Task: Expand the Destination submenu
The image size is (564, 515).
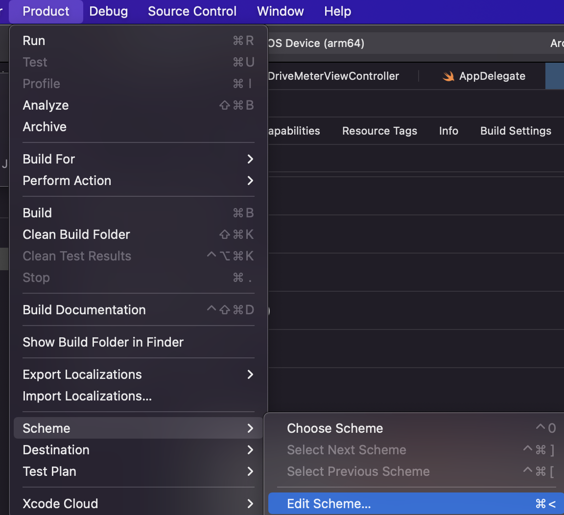Action: point(139,450)
